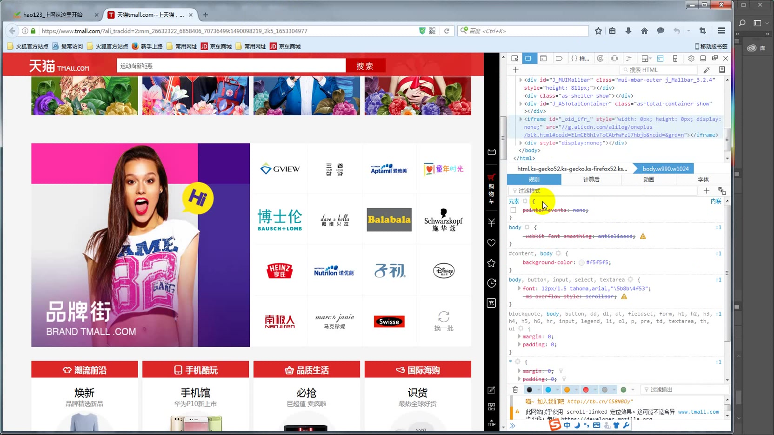Enable the pointer-events property checkbox
Viewport: 774px width, 435px height.
[x=514, y=210]
